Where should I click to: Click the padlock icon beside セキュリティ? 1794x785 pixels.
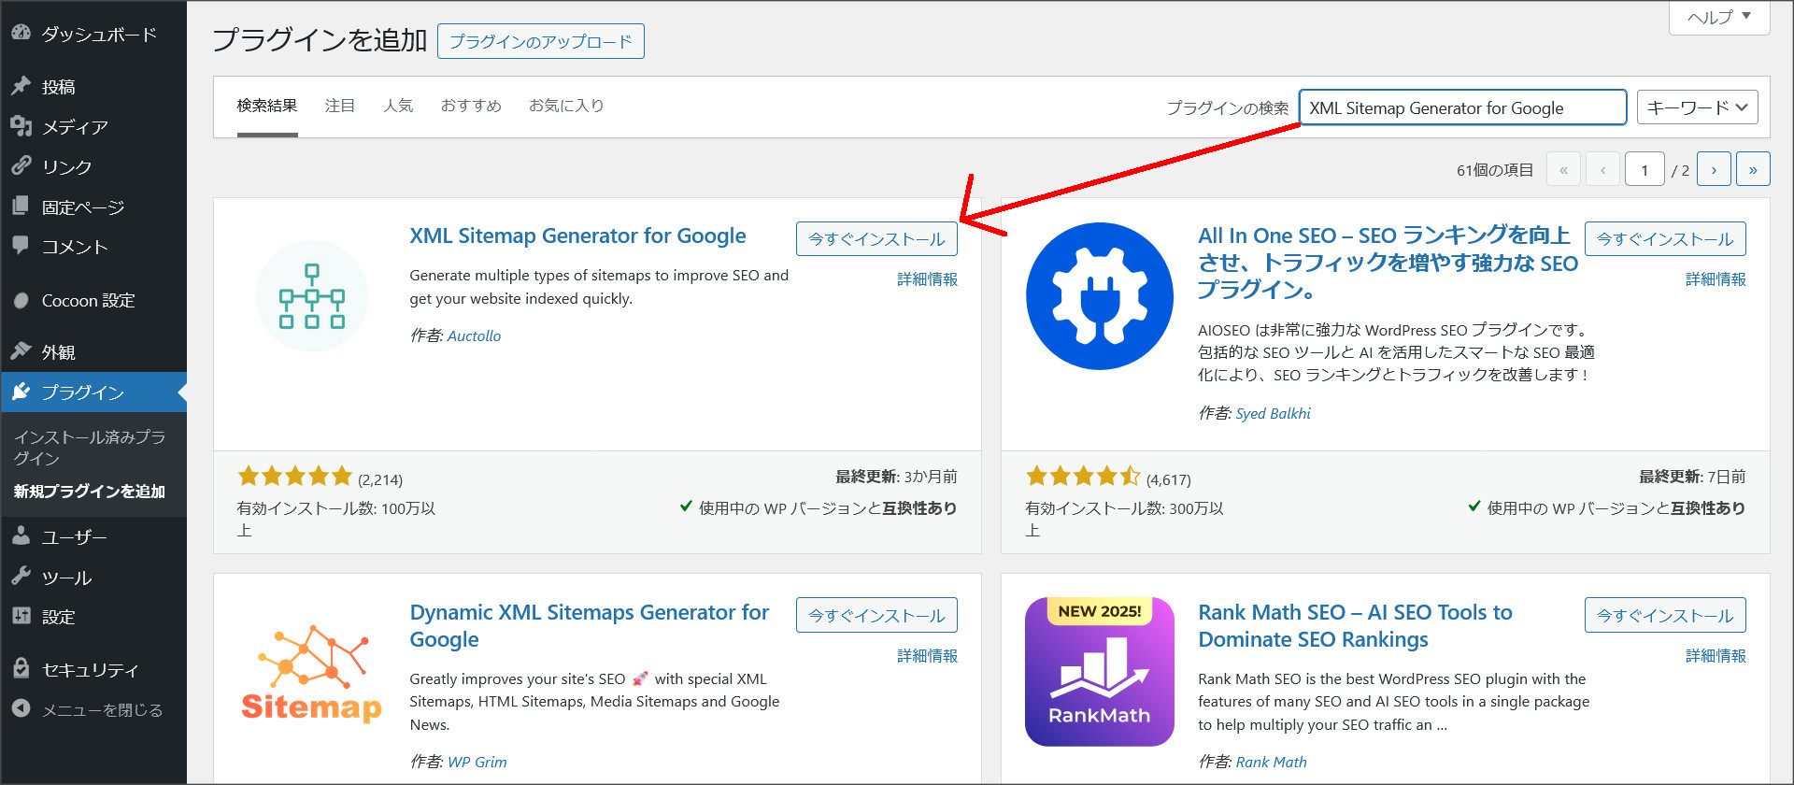point(21,669)
